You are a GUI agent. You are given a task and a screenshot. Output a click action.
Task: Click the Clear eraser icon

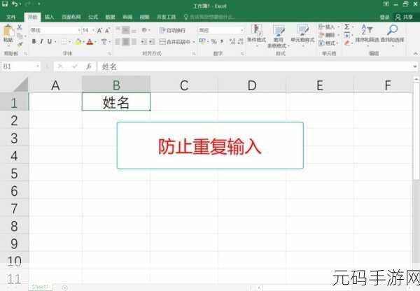347,43
